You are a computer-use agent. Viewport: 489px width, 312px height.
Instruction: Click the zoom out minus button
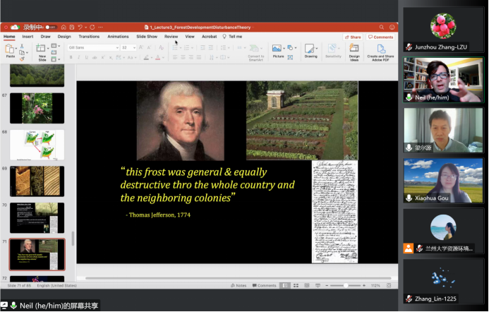[x=327, y=285]
